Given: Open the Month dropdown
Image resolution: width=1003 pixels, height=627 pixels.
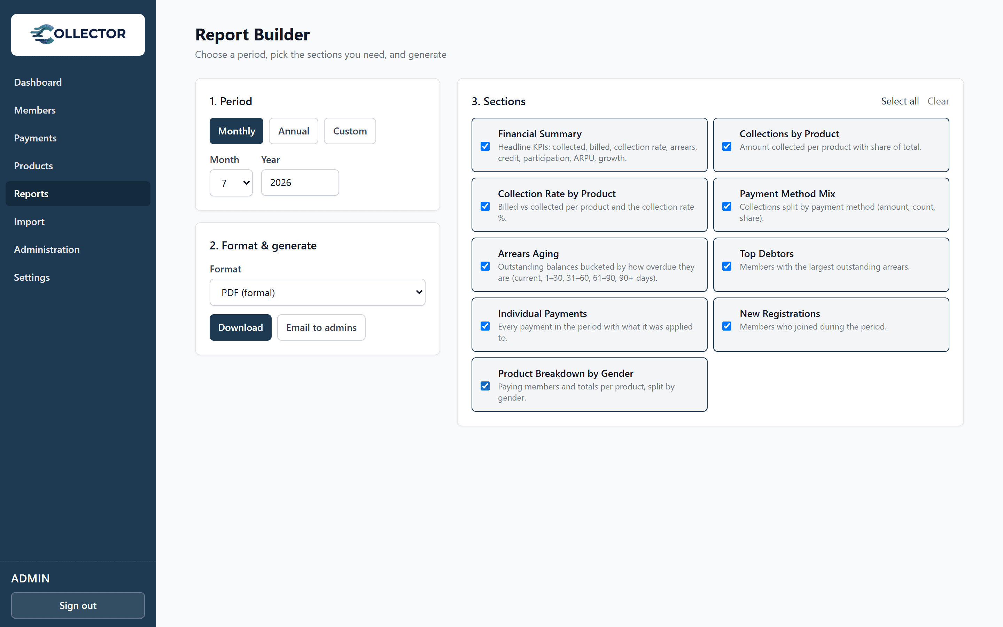Looking at the screenshot, I should 231,183.
